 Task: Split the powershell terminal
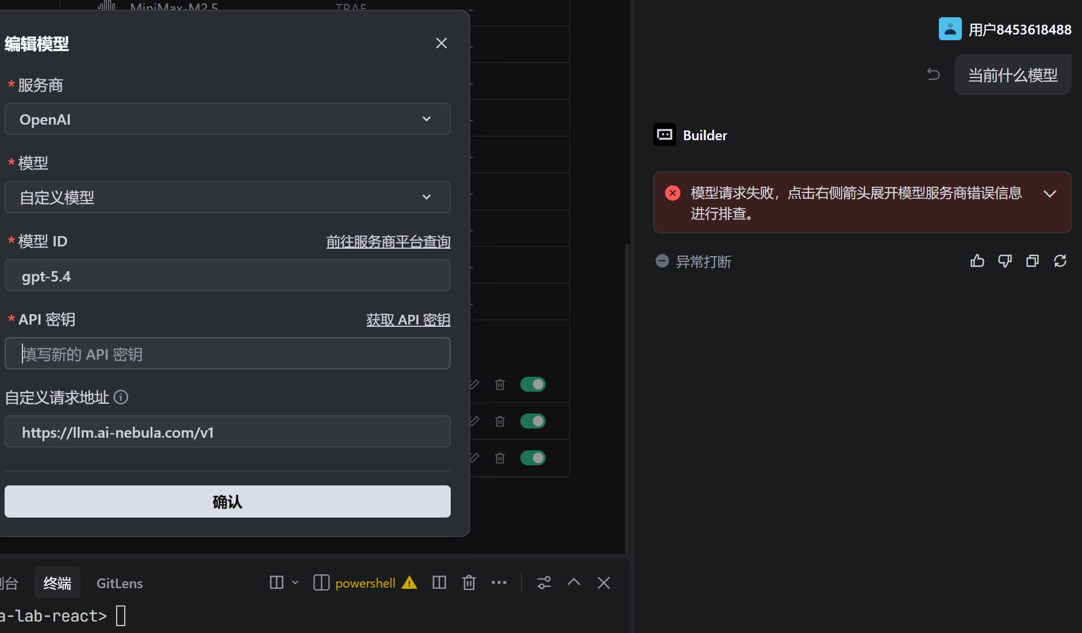click(439, 582)
